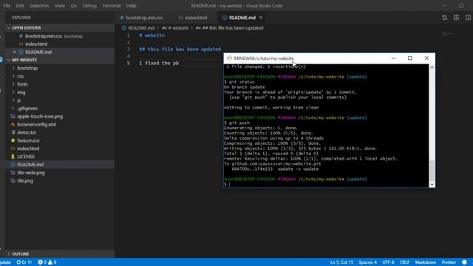Close README.md from Open Editors list
The image size is (473, 266).
[14, 52]
